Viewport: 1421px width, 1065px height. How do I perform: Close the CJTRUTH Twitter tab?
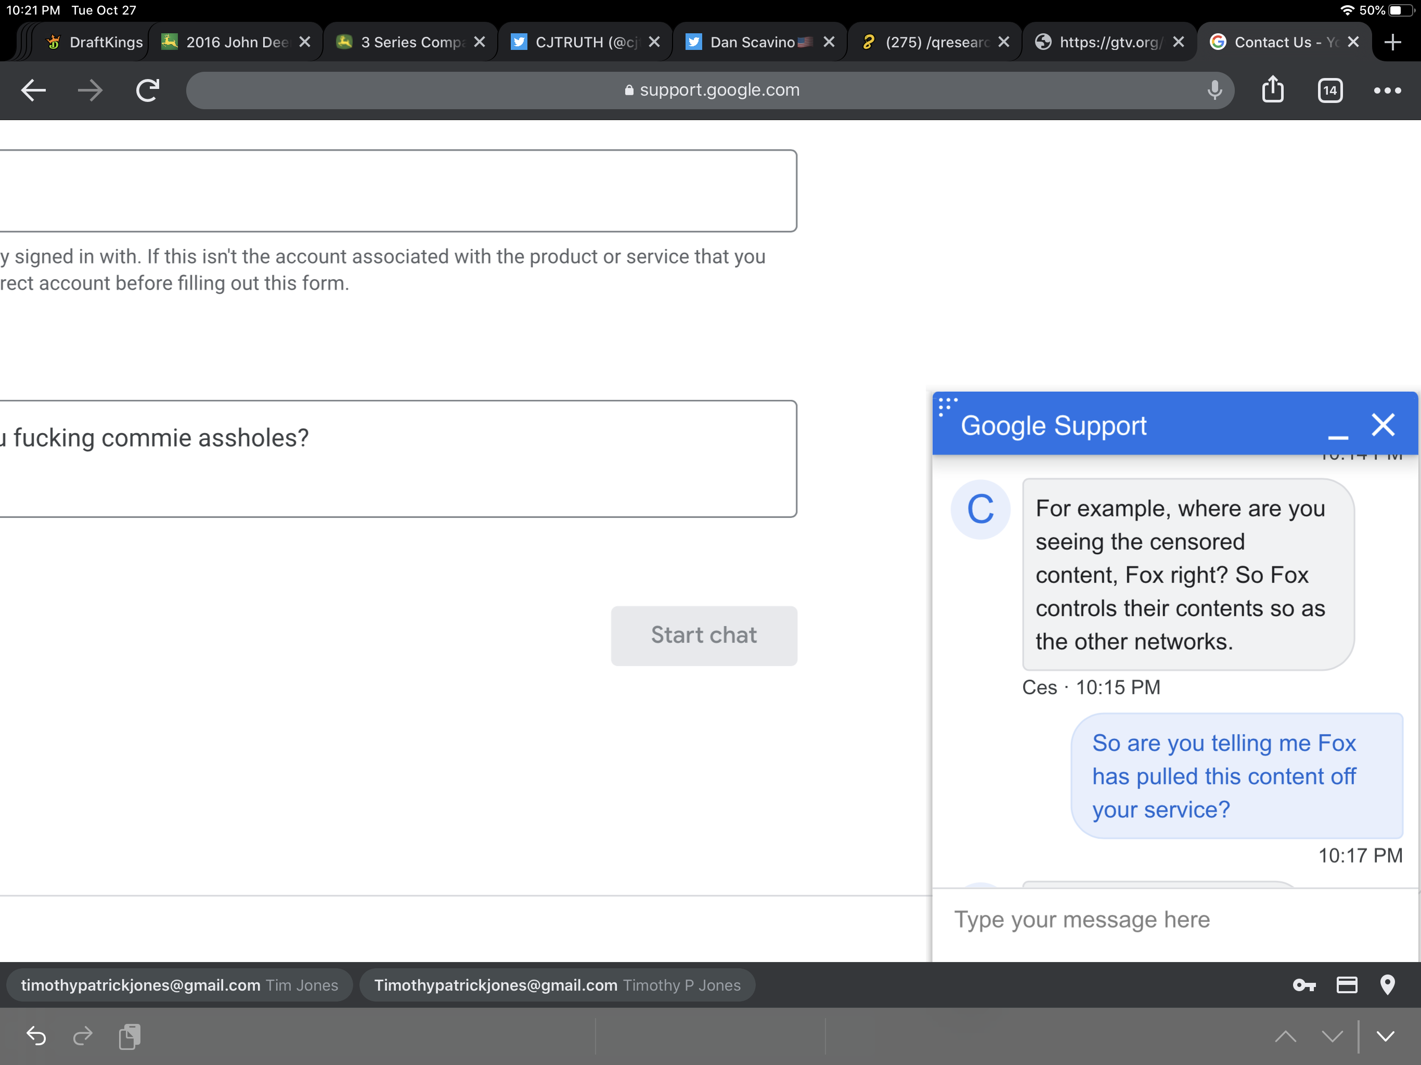tap(654, 42)
